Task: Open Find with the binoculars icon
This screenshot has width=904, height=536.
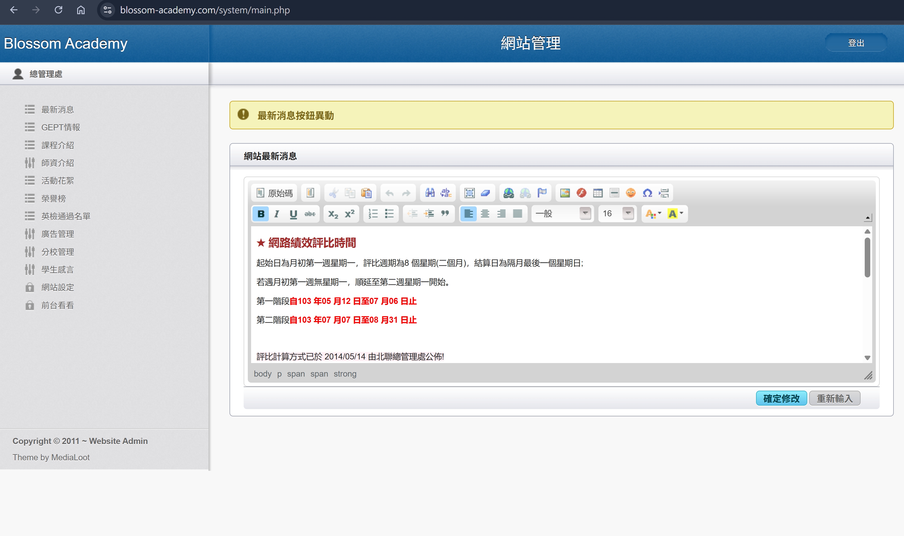Action: click(x=429, y=193)
